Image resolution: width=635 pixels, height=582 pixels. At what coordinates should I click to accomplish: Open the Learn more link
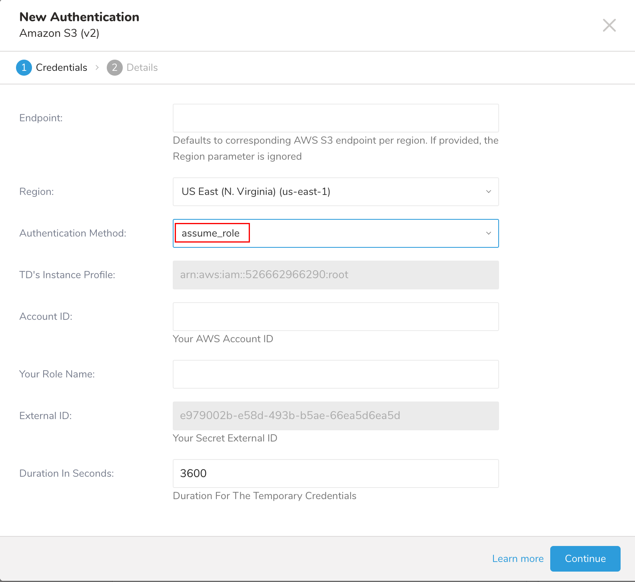pos(517,559)
